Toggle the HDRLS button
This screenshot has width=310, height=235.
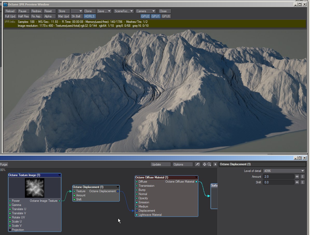(x=89, y=16)
